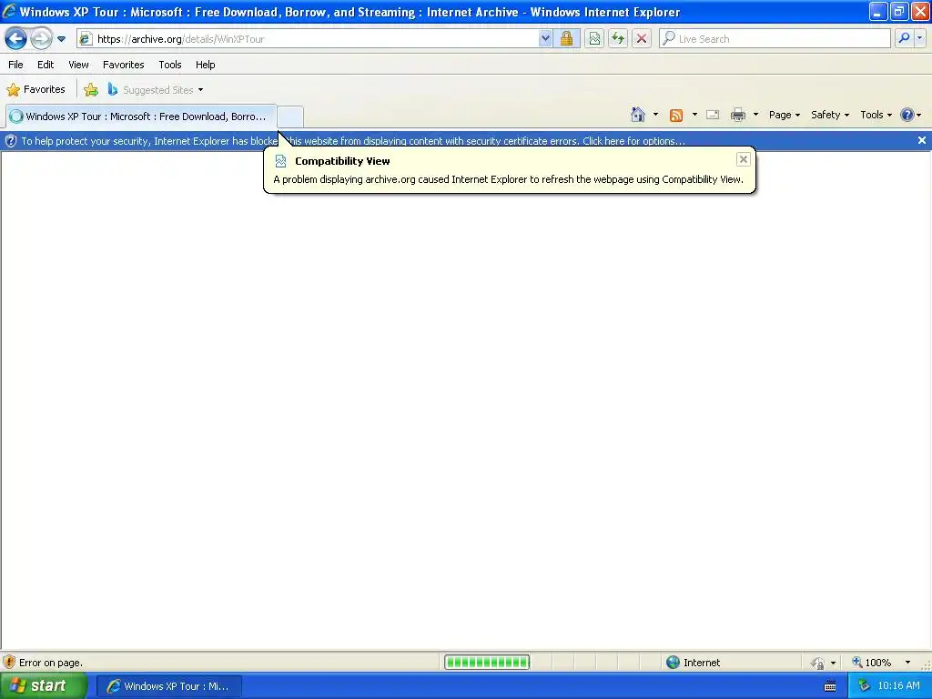Click the address bar URL field
932x699 pixels.
click(x=308, y=39)
